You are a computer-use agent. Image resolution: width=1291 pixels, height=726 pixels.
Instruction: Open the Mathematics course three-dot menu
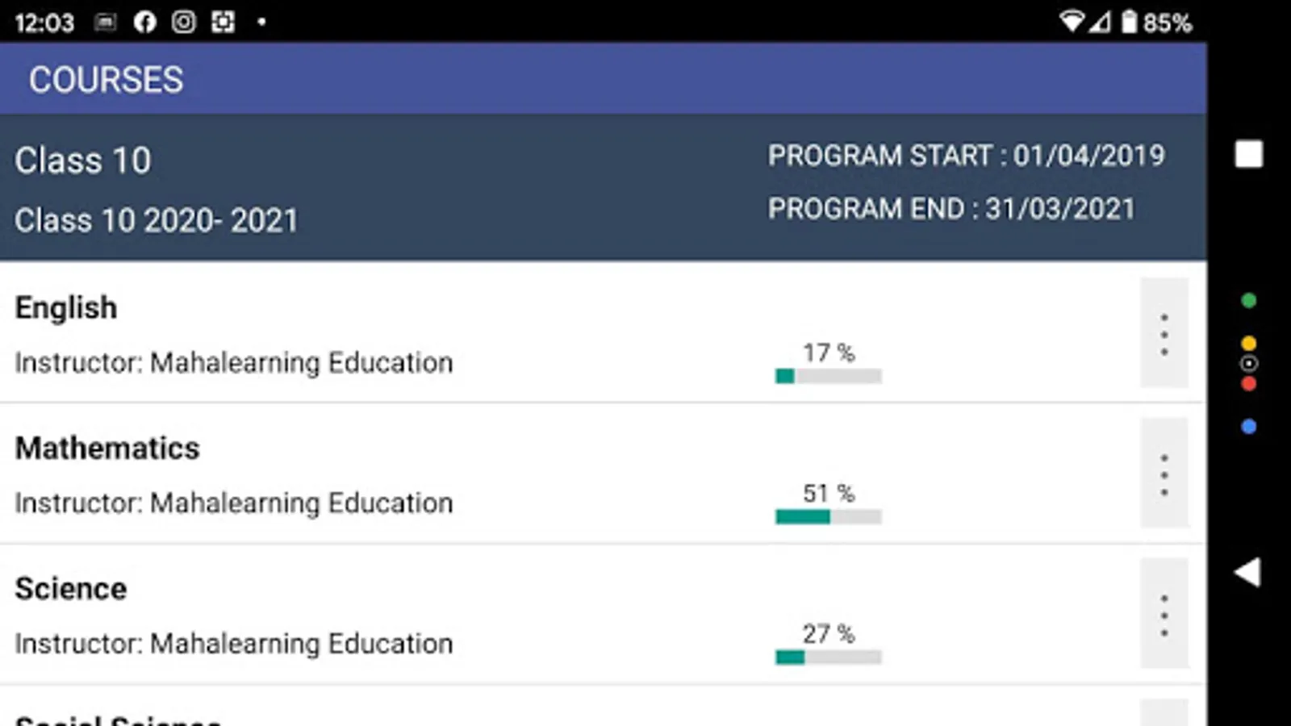click(x=1164, y=474)
